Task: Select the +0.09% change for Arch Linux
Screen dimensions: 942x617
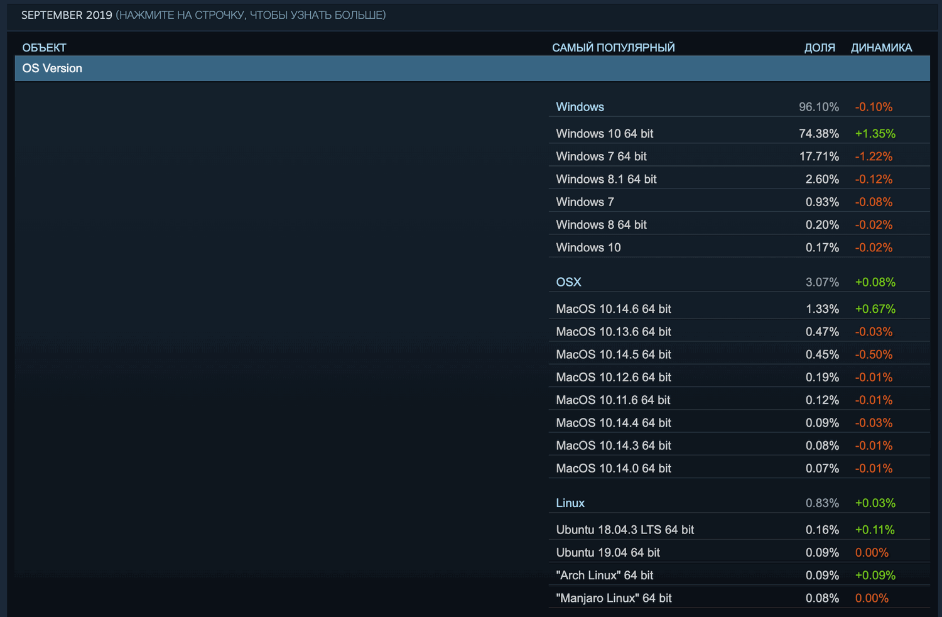Action: coord(875,575)
